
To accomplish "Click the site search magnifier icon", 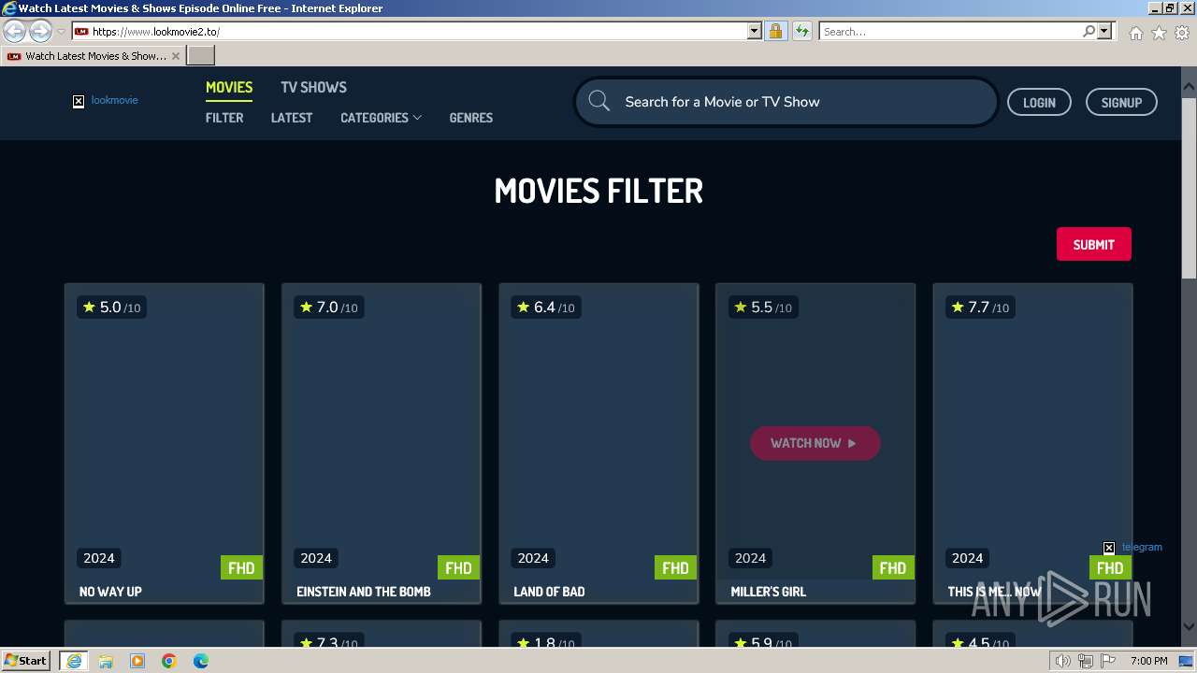I will coord(599,102).
